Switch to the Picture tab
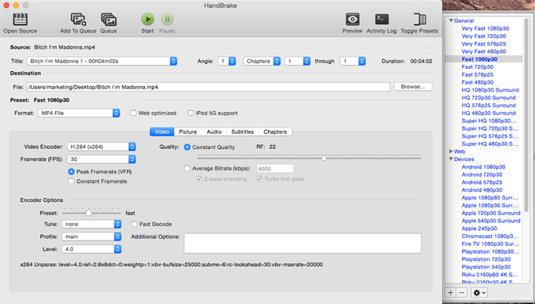535x304 pixels. point(188,132)
